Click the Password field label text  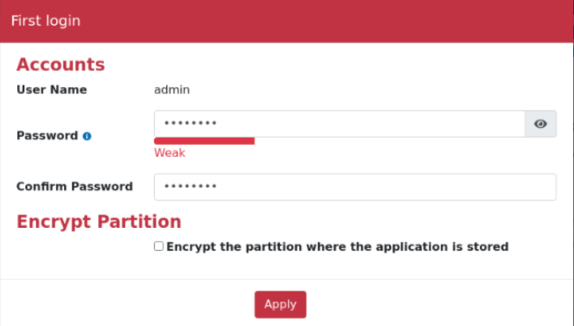pos(47,136)
